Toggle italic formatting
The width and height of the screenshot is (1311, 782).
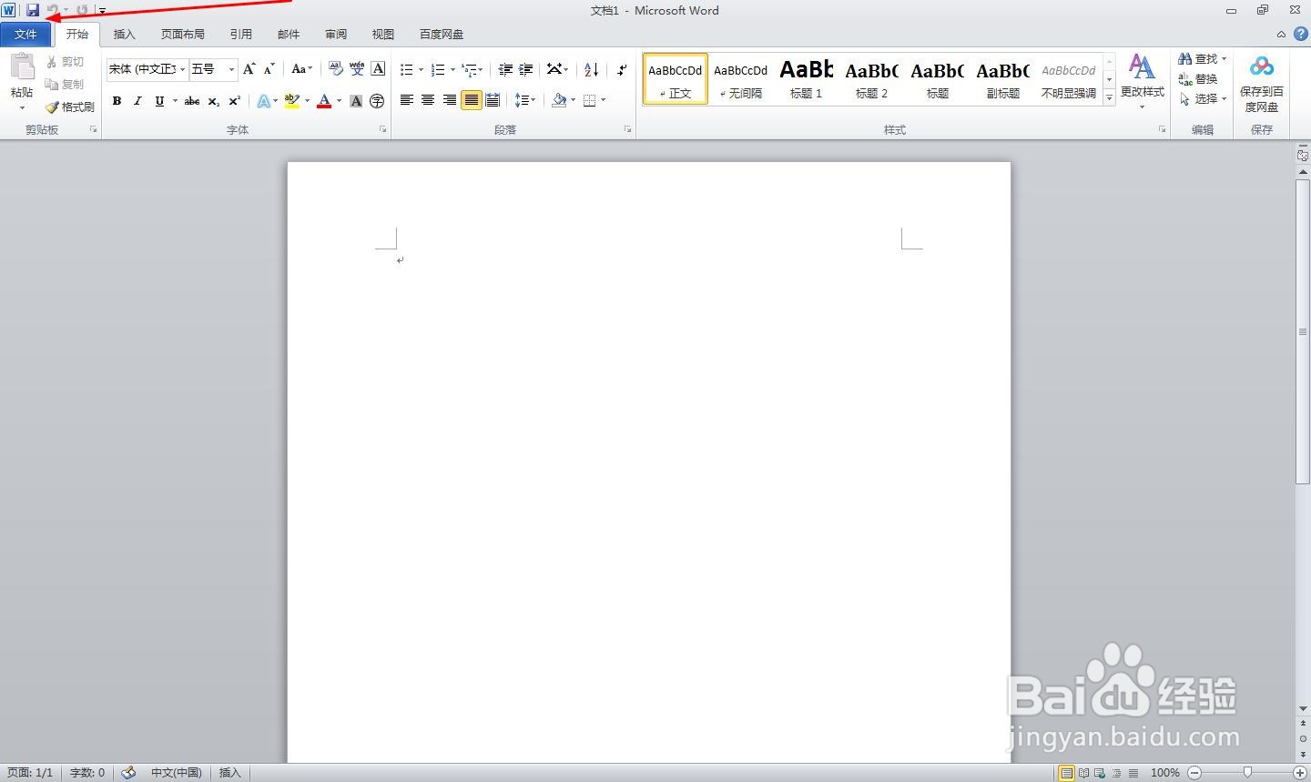point(137,100)
